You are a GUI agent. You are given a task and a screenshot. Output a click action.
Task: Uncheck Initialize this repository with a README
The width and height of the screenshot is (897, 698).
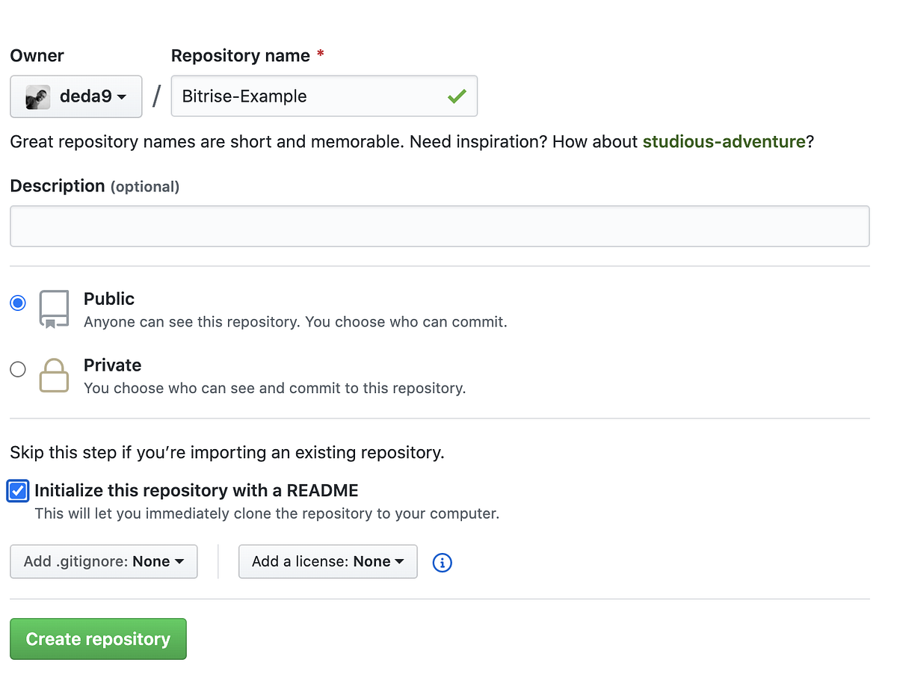(x=17, y=491)
